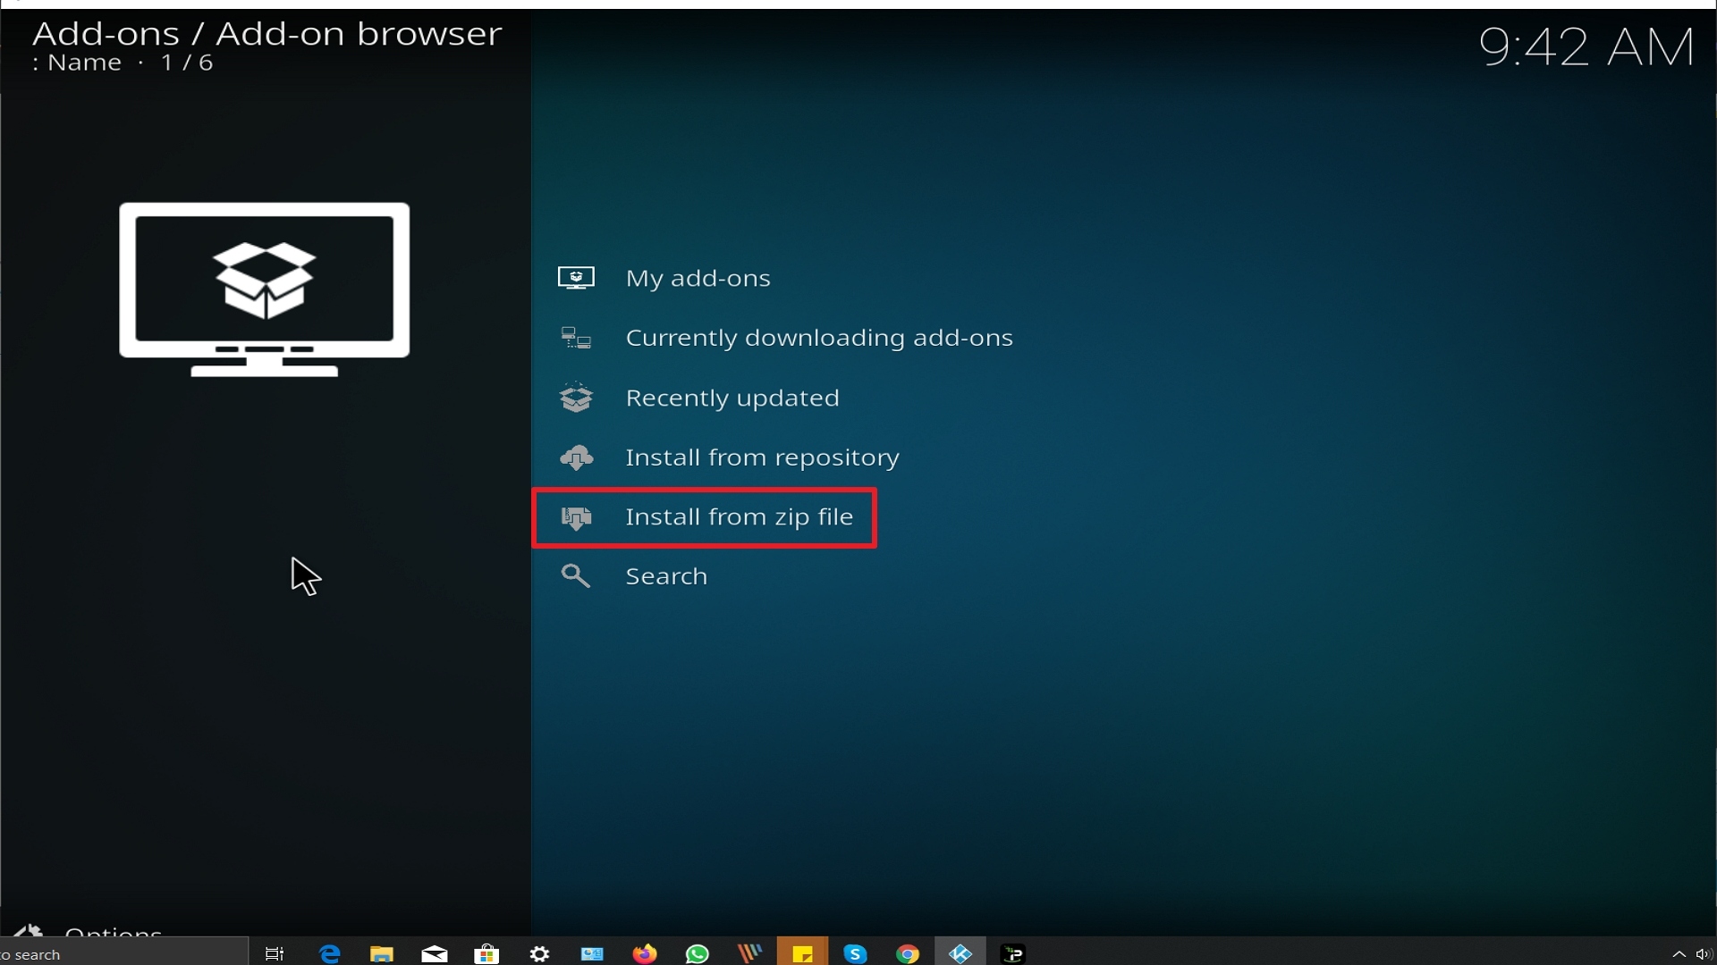The height and width of the screenshot is (965, 1717).
Task: Click the Windows taskbar search box
Action: click(x=123, y=954)
